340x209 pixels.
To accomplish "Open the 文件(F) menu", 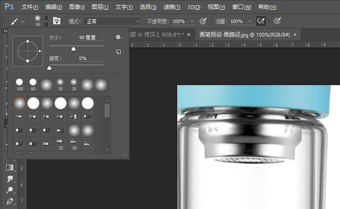I will tap(30, 7).
